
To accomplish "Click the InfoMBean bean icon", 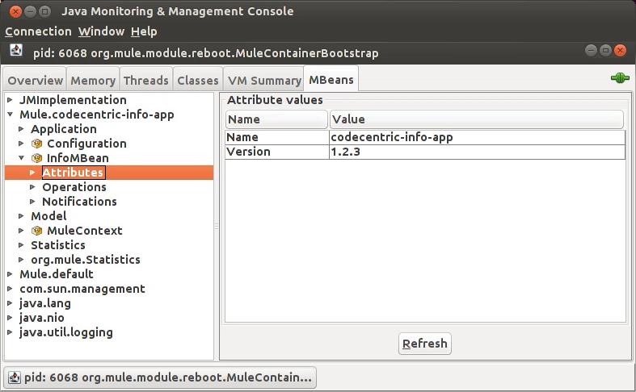I will click(36, 158).
